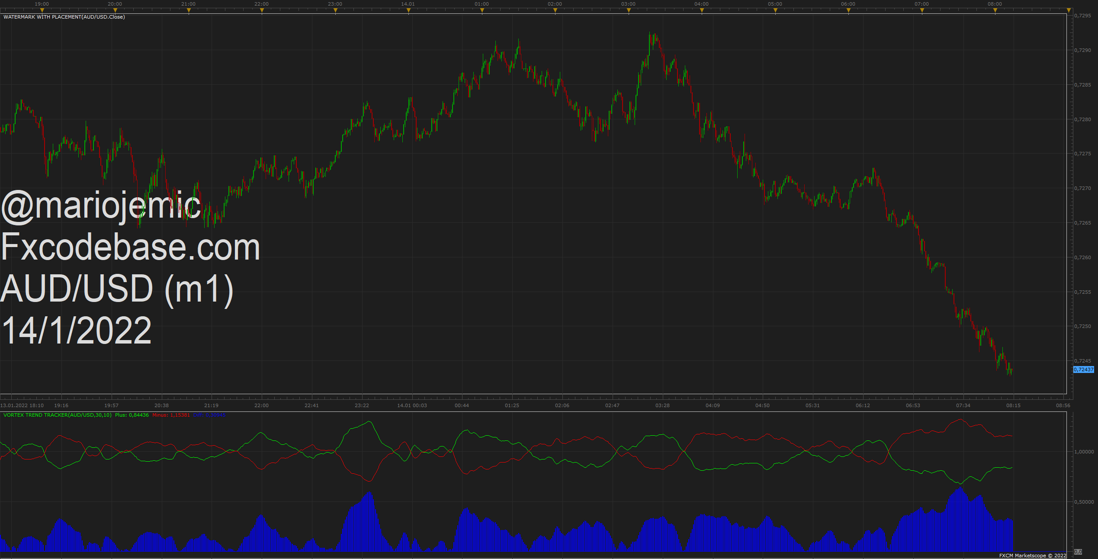Click the 00:44 time axis label
The height and width of the screenshot is (559, 1098).
point(462,405)
